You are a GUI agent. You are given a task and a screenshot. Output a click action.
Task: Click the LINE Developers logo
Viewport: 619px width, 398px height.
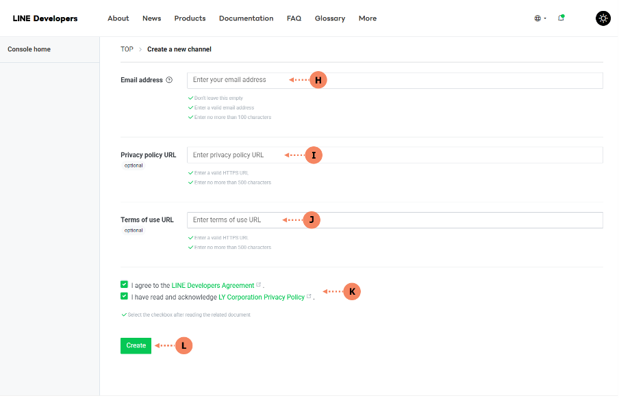45,18
